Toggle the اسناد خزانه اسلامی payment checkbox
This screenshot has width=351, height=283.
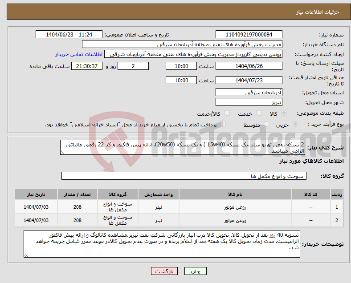click(x=223, y=123)
